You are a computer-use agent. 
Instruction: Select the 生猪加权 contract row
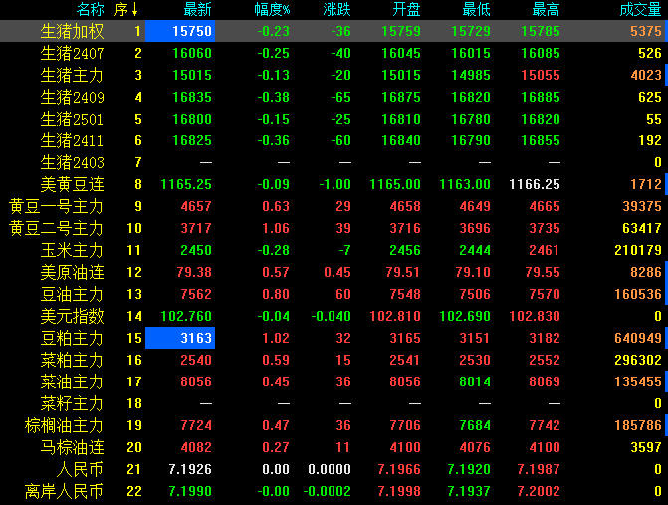[72, 31]
